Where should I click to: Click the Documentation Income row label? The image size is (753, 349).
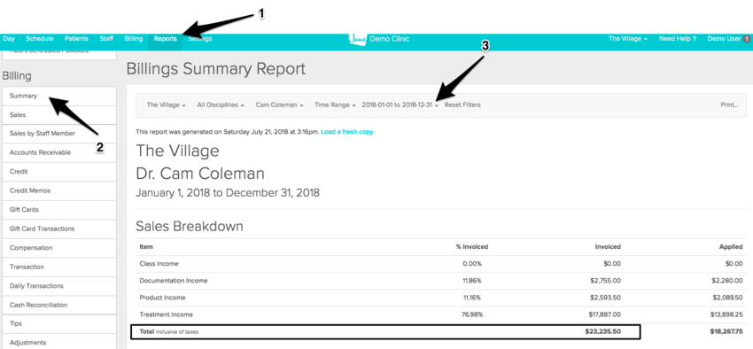click(x=174, y=281)
